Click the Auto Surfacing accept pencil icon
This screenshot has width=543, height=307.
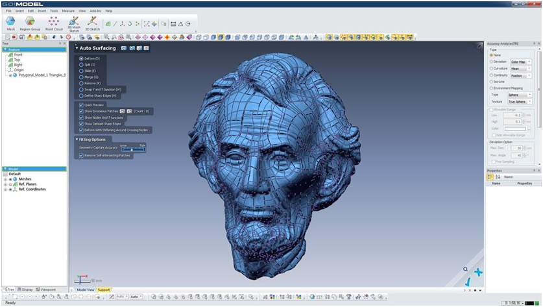click(139, 48)
